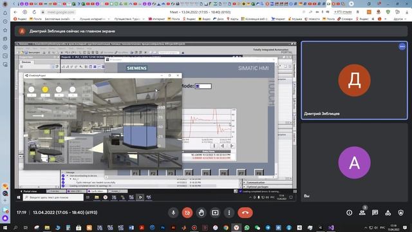
Task: Open the Музыка bookmark
Action: click(295, 19)
